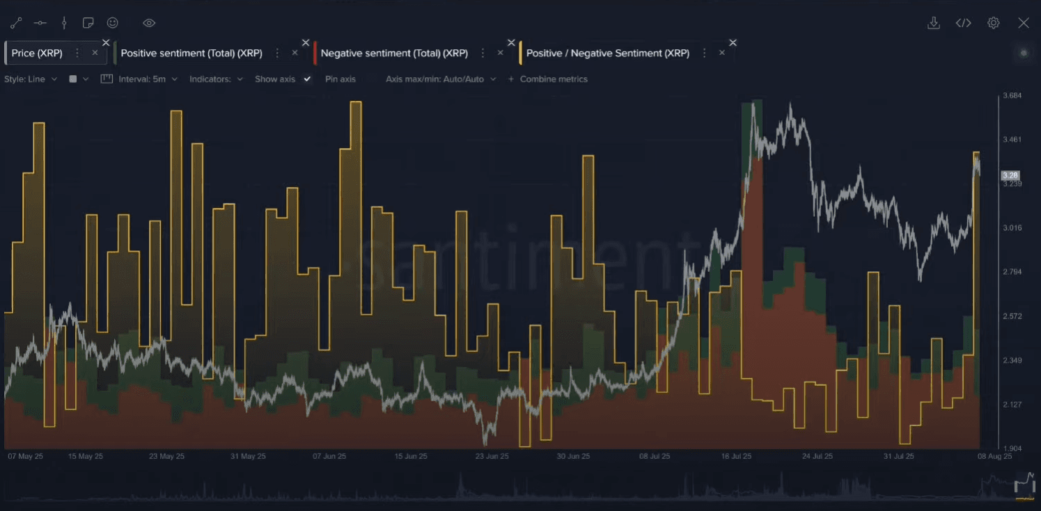Uncheck the Show axis checkbox
The image size is (1041, 511).
tap(307, 79)
